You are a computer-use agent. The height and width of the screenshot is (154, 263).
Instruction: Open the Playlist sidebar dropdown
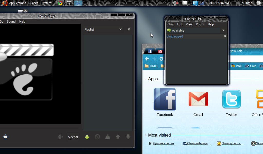pyautogui.click(x=103, y=29)
